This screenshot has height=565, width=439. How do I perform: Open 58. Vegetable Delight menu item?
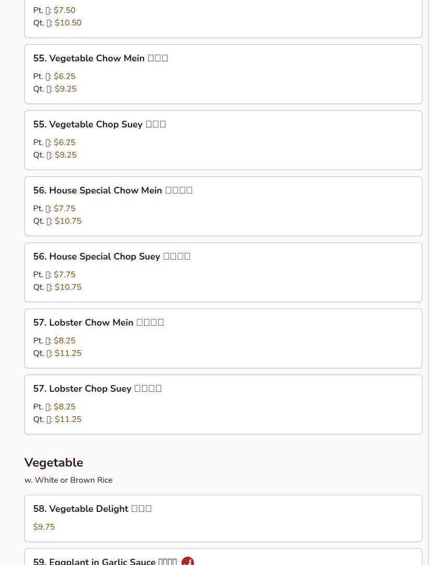pyautogui.click(x=223, y=518)
